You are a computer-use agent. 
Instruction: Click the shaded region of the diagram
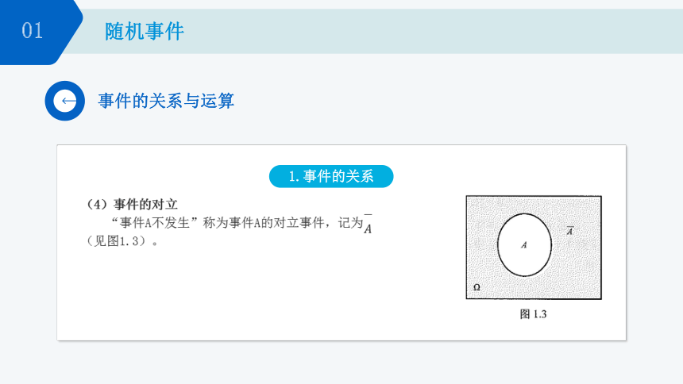(575, 270)
